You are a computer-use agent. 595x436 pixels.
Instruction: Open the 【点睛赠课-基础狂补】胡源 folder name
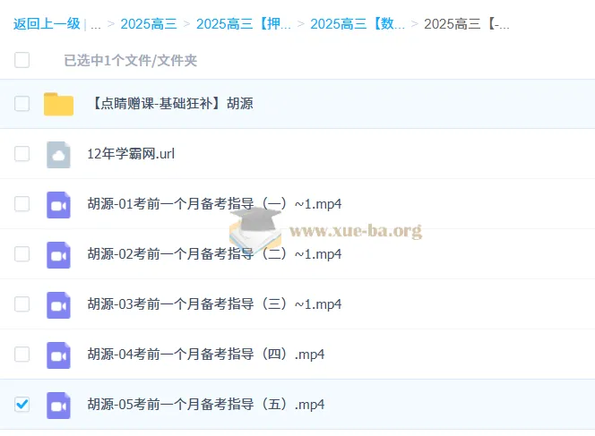coord(170,104)
